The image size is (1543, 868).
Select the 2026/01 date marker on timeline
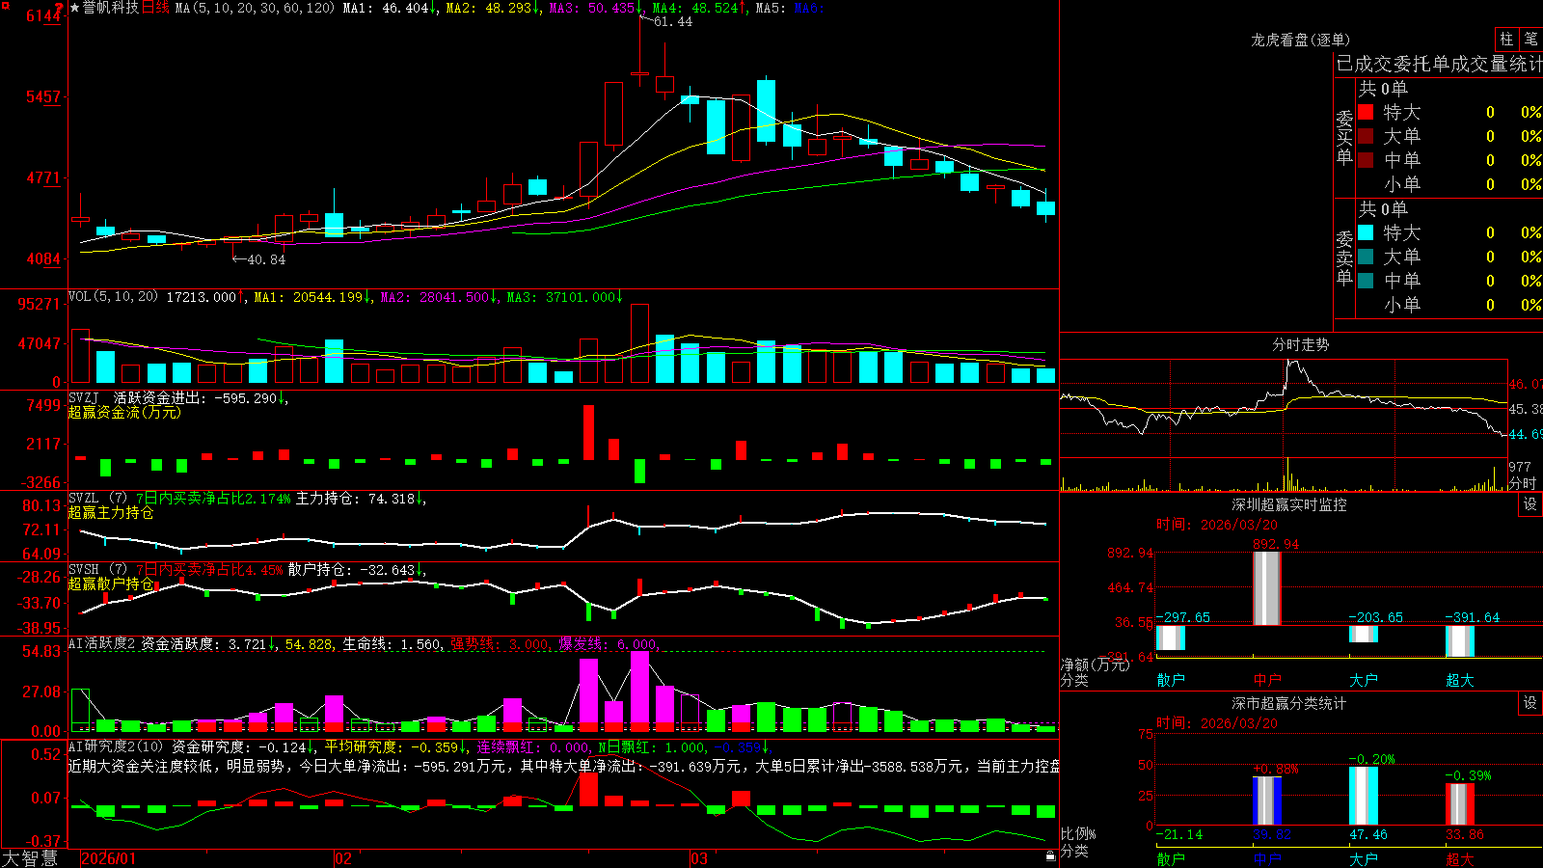[109, 858]
